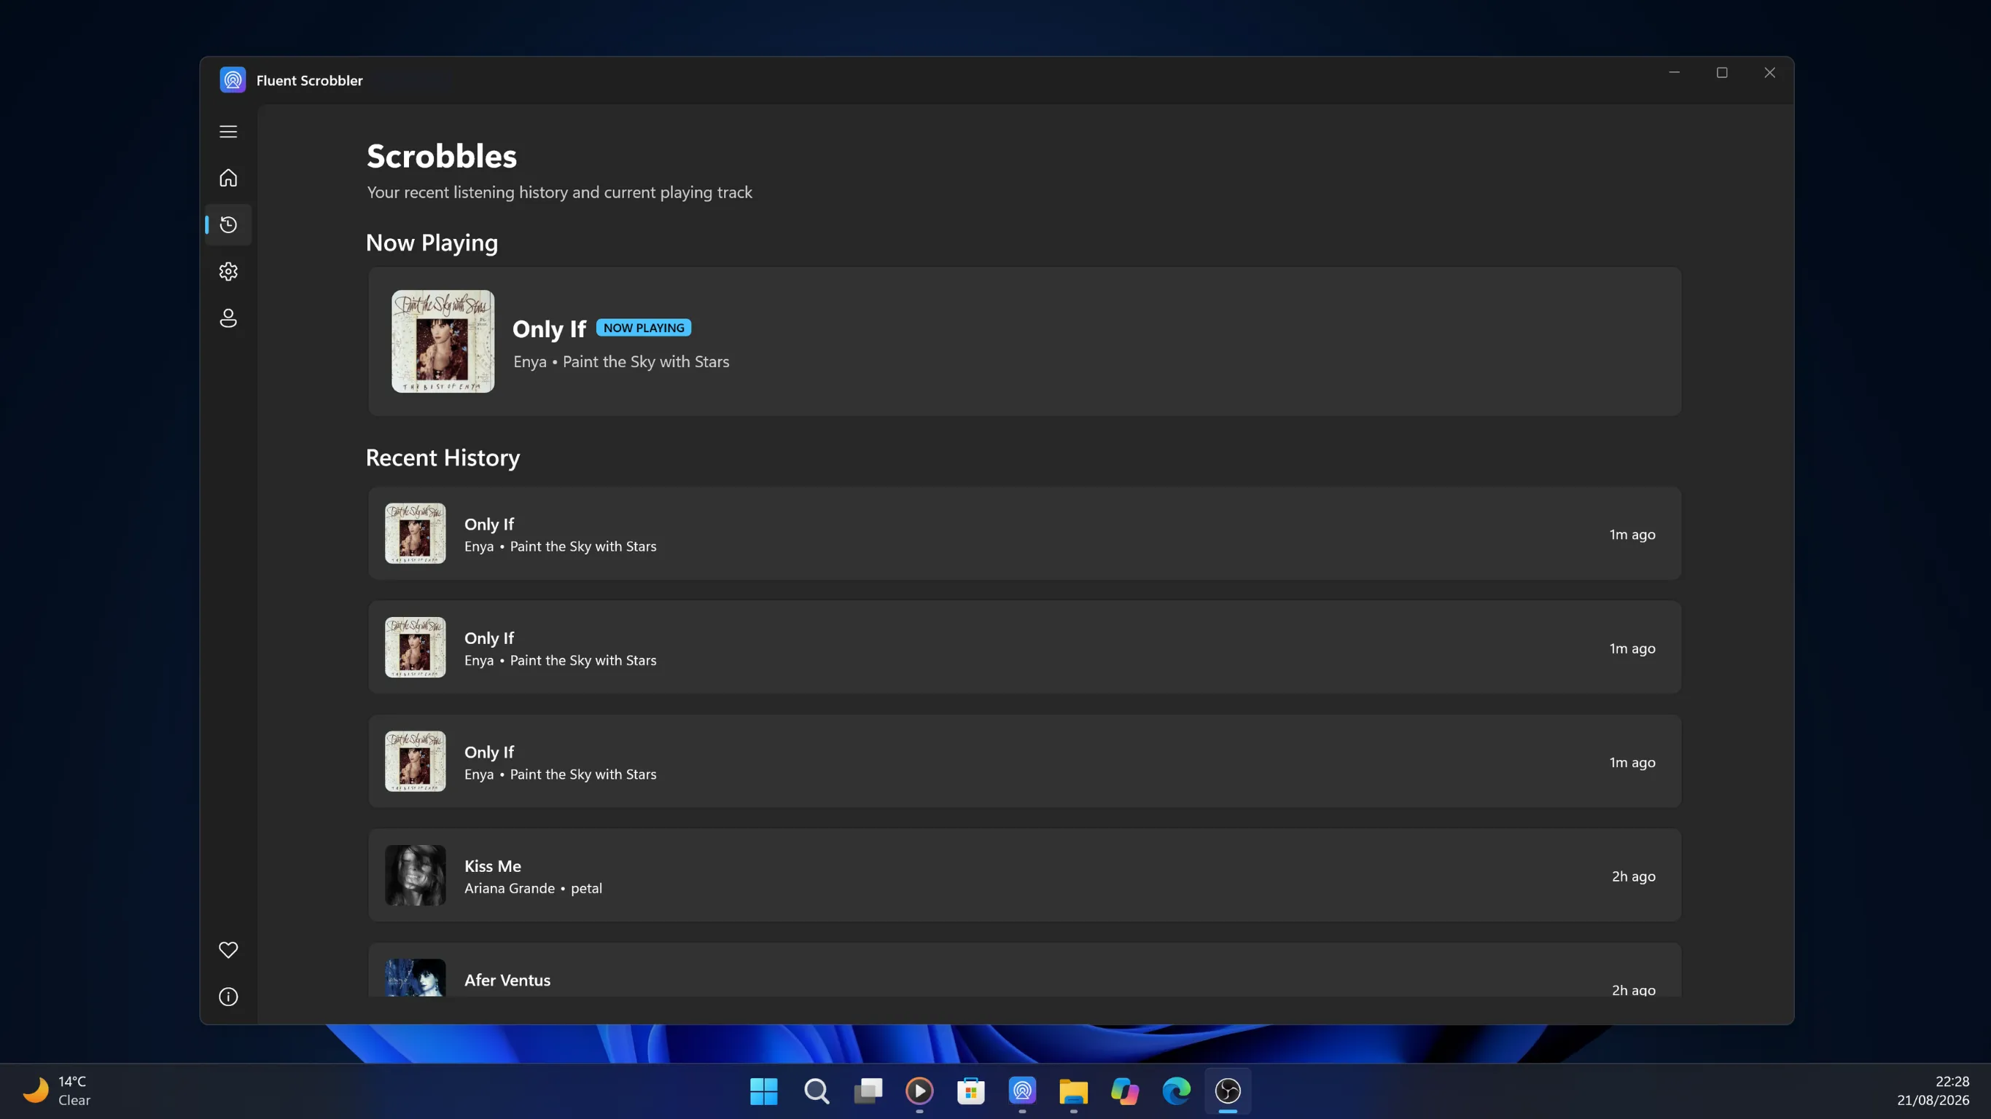Minimize the Fluent Scrobbler window
Screen dimensions: 1991x1119
pyautogui.click(x=1674, y=73)
